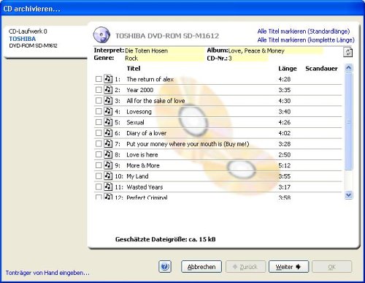Open Tonträger von Hand eingeben link
365x283 pixels.
(47, 273)
